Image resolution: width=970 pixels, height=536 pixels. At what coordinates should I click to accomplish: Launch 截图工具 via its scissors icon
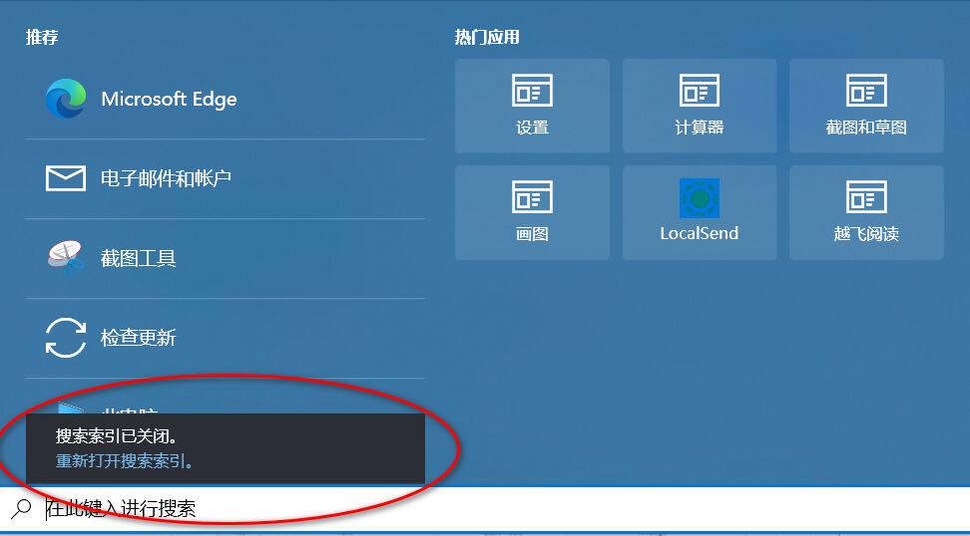pyautogui.click(x=66, y=258)
